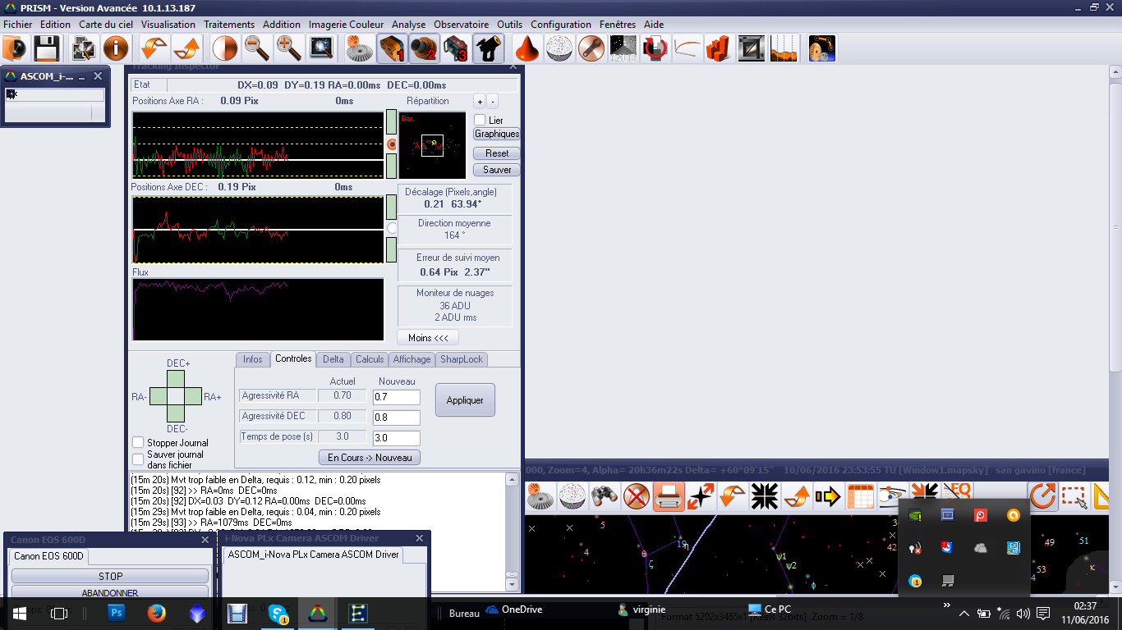Click the printer icon in sky map toolbar
Image resolution: width=1122 pixels, height=630 pixels.
669,496
